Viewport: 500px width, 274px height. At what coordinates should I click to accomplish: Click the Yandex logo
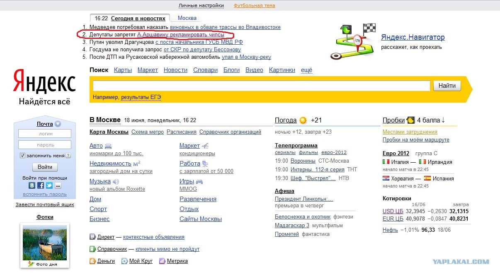pyautogui.click(x=44, y=81)
